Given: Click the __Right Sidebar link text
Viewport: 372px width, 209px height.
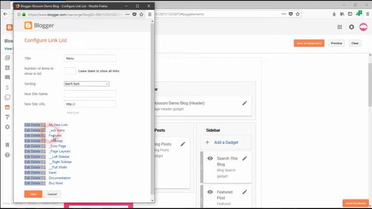Looking at the screenshot, I should point(60,162).
